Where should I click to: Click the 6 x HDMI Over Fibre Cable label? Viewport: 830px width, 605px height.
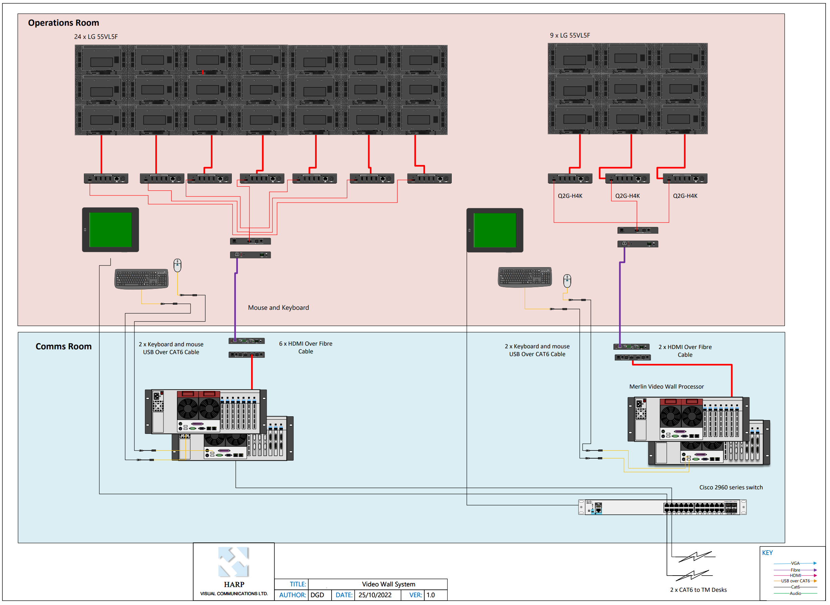(306, 348)
